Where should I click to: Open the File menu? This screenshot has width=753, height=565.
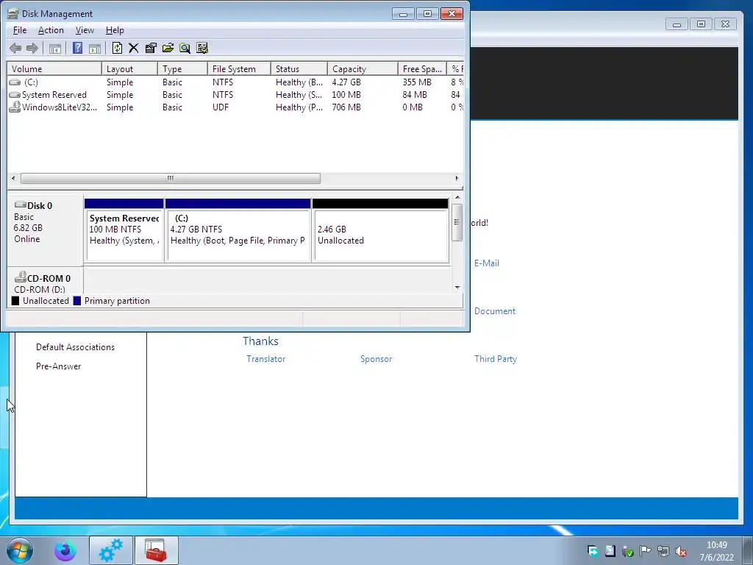tap(20, 30)
